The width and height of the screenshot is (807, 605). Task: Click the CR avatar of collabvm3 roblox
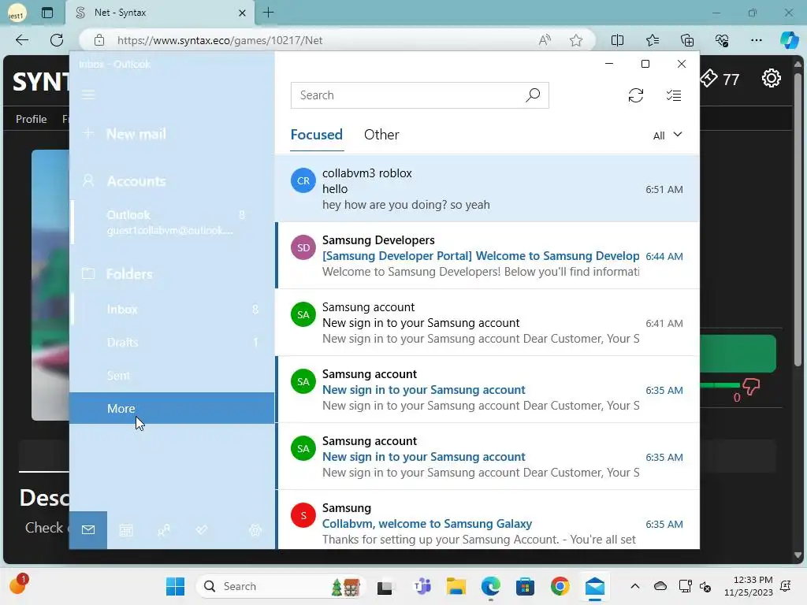tap(303, 180)
